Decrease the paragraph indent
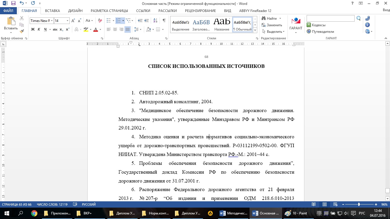 140,21
